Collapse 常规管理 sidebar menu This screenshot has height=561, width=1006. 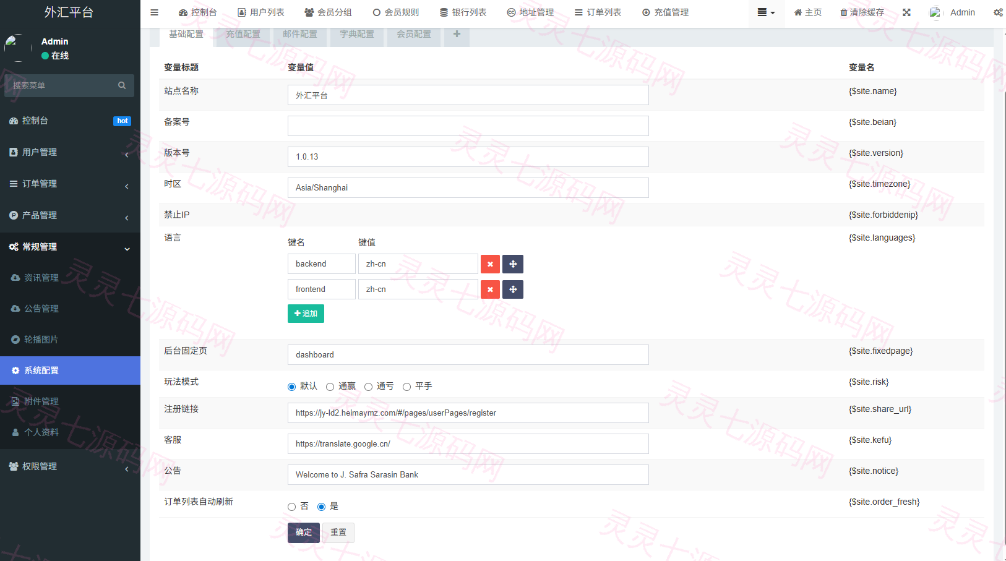(x=70, y=247)
